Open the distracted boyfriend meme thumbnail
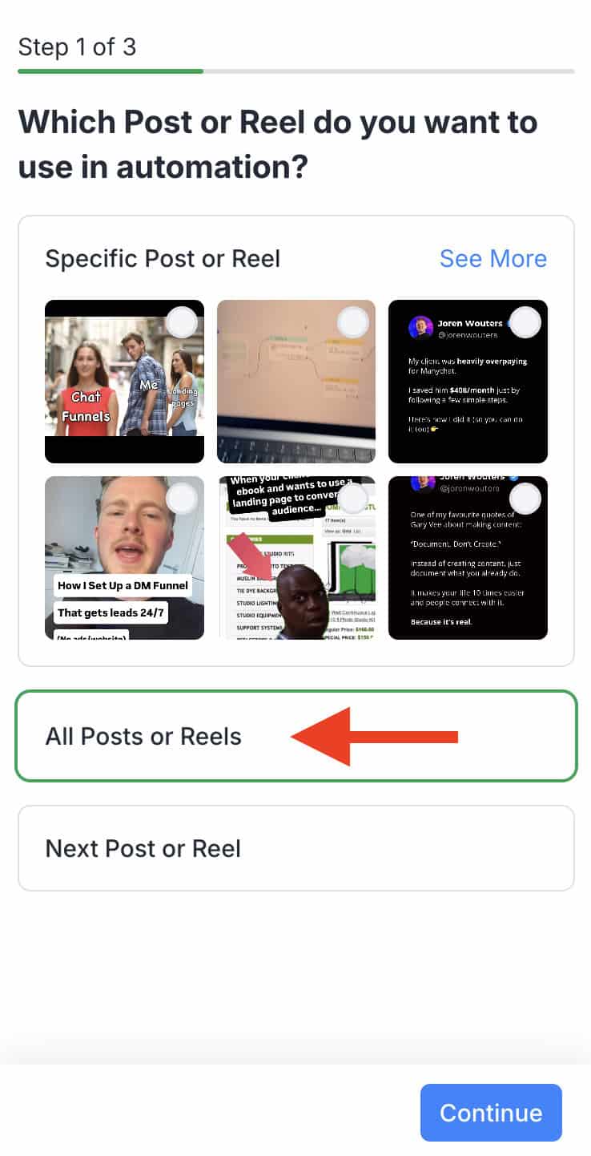Screen dimensions: 591x1156 (124, 382)
